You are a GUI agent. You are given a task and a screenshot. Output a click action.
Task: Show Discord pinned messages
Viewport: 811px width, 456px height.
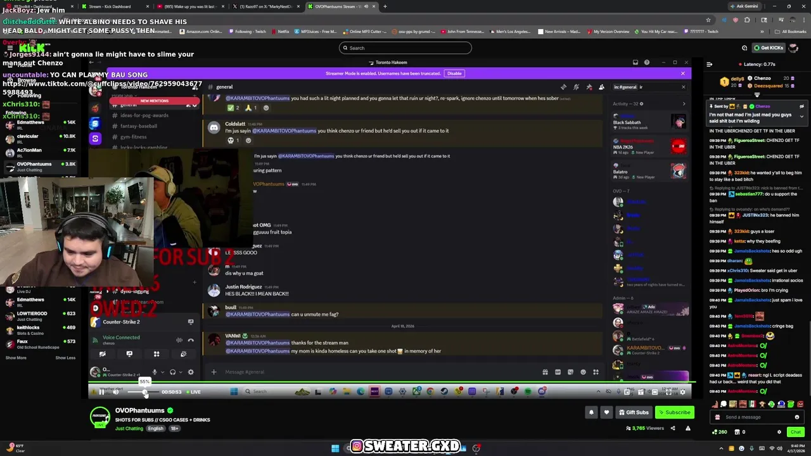589,87
